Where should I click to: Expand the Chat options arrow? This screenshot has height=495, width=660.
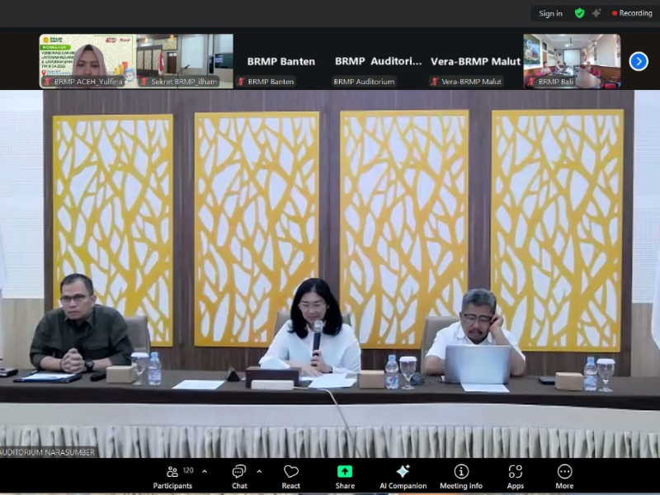(x=259, y=471)
